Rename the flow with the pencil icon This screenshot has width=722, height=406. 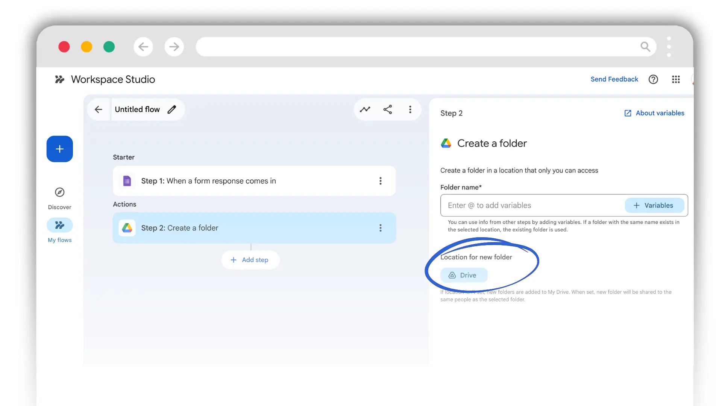pos(172,109)
